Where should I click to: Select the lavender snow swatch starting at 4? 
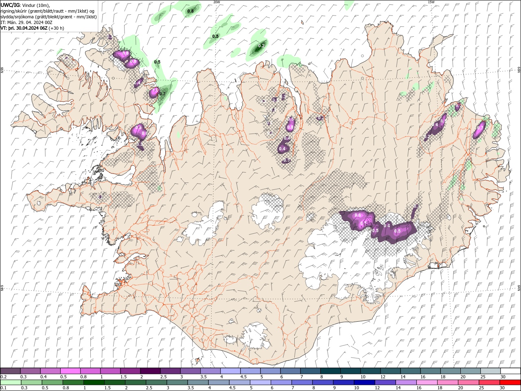[x=230, y=371]
